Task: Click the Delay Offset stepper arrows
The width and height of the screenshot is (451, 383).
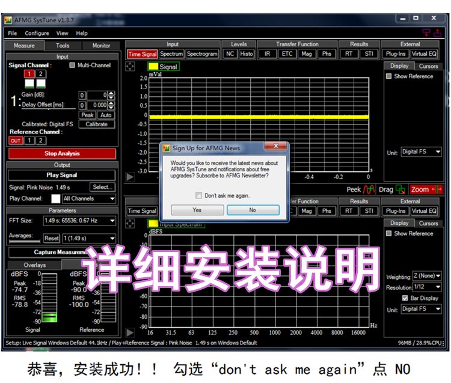Action: (111, 105)
